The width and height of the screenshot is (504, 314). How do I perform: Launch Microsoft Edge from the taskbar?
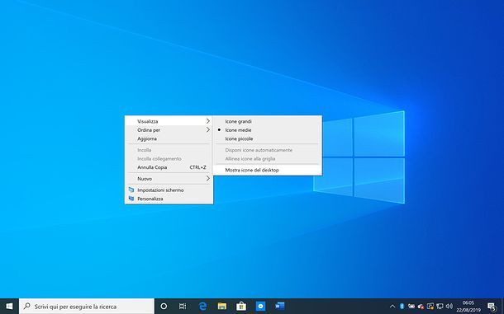pyautogui.click(x=202, y=307)
